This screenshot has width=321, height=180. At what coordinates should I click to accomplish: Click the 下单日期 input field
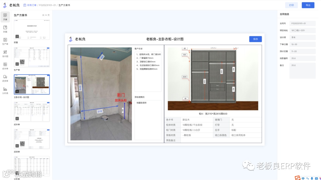(x=302, y=44)
